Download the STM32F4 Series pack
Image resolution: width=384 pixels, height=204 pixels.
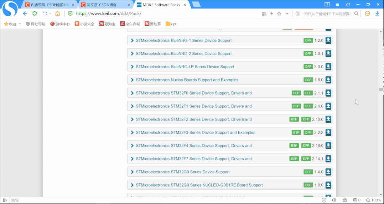[x=328, y=146]
